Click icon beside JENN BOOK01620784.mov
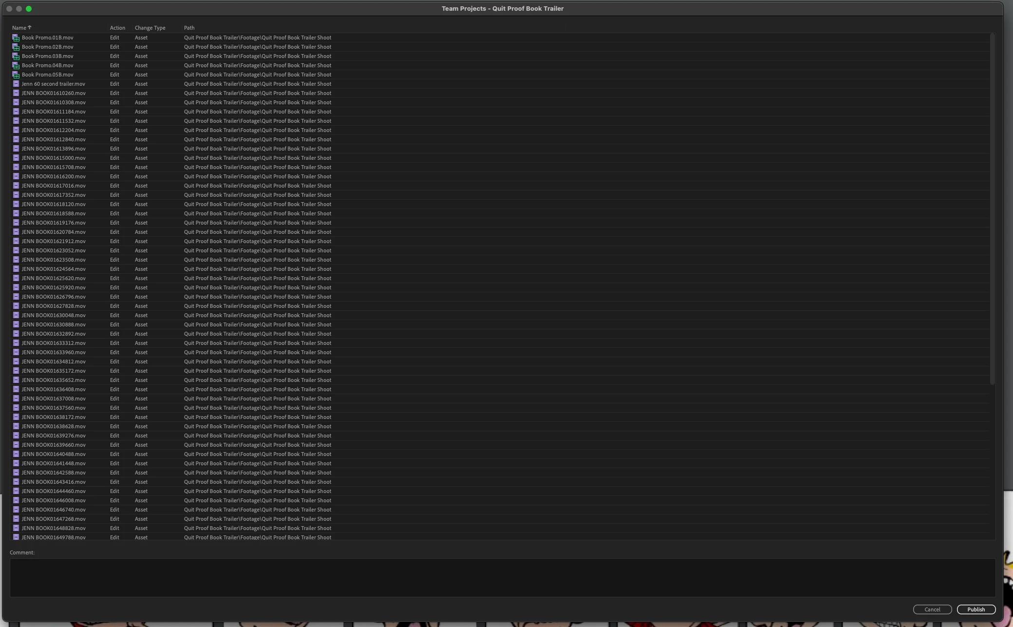Image resolution: width=1013 pixels, height=627 pixels. coord(16,232)
